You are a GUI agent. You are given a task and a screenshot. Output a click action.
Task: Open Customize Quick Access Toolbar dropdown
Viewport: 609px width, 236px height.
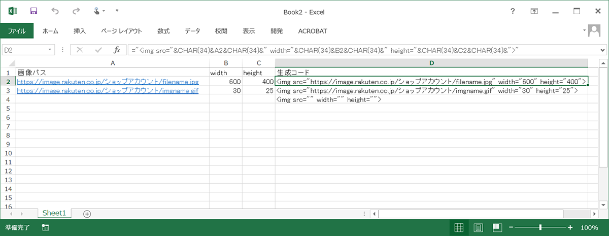click(x=117, y=11)
